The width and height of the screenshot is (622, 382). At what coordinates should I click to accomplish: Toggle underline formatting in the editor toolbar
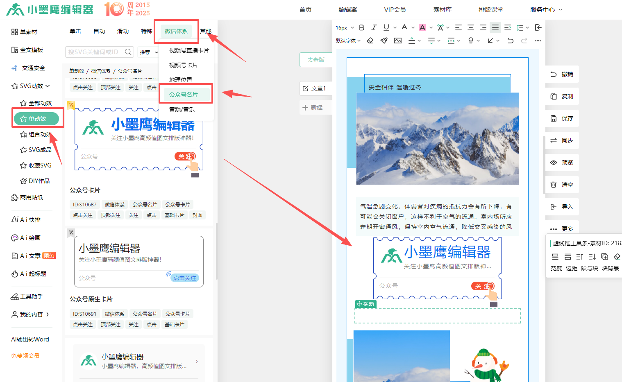click(x=386, y=27)
